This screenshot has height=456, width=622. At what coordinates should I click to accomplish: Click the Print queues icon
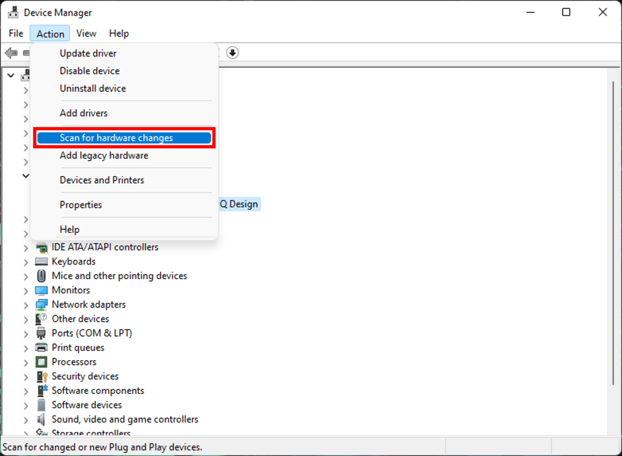(x=42, y=348)
